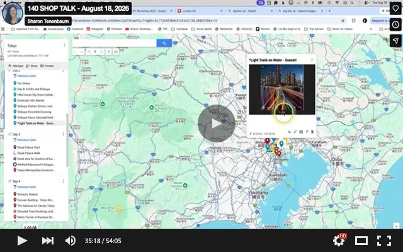
Task: Switch to big ben uk - Search Images tab
Action: (300, 11)
